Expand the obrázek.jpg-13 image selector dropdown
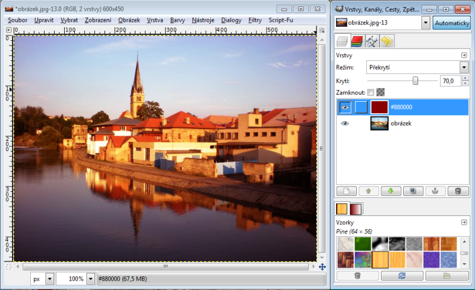The image size is (475, 290). [x=426, y=22]
